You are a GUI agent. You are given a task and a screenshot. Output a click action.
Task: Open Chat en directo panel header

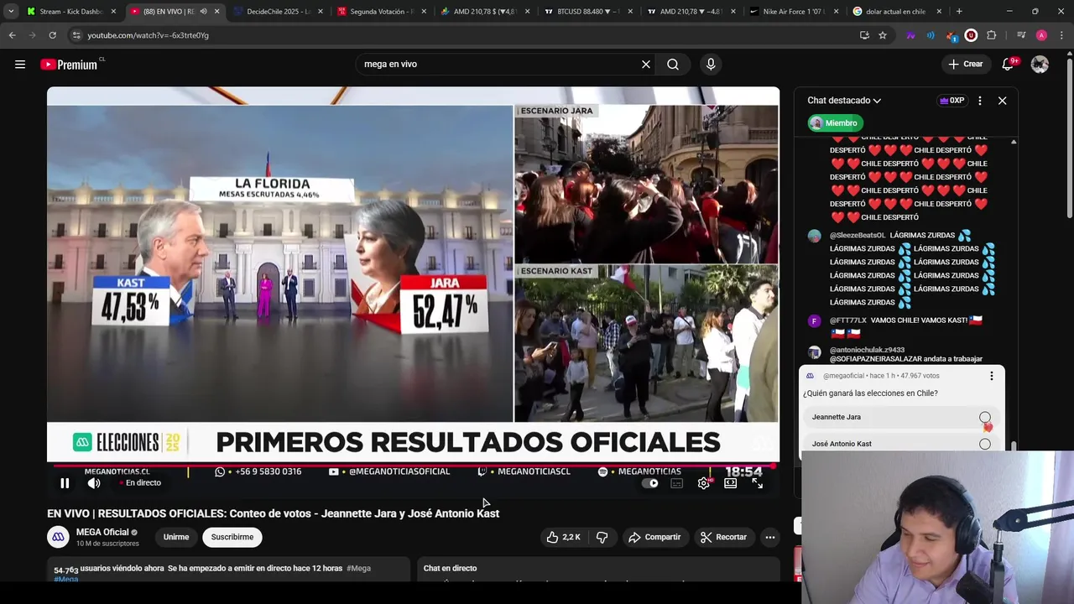pyautogui.click(x=450, y=568)
